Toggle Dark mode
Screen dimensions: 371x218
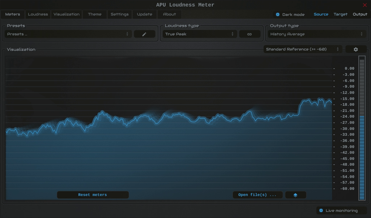point(290,14)
